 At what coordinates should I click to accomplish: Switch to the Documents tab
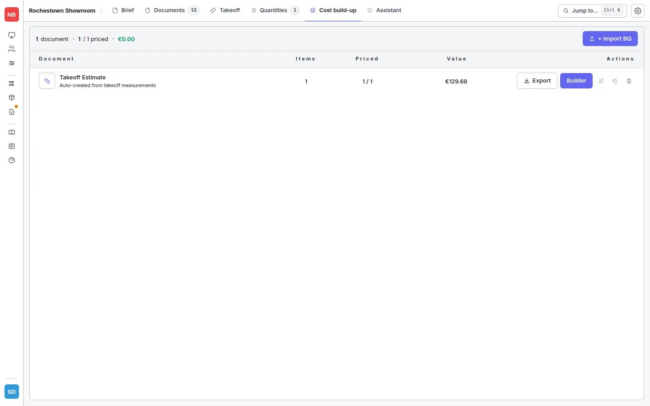pyautogui.click(x=172, y=10)
